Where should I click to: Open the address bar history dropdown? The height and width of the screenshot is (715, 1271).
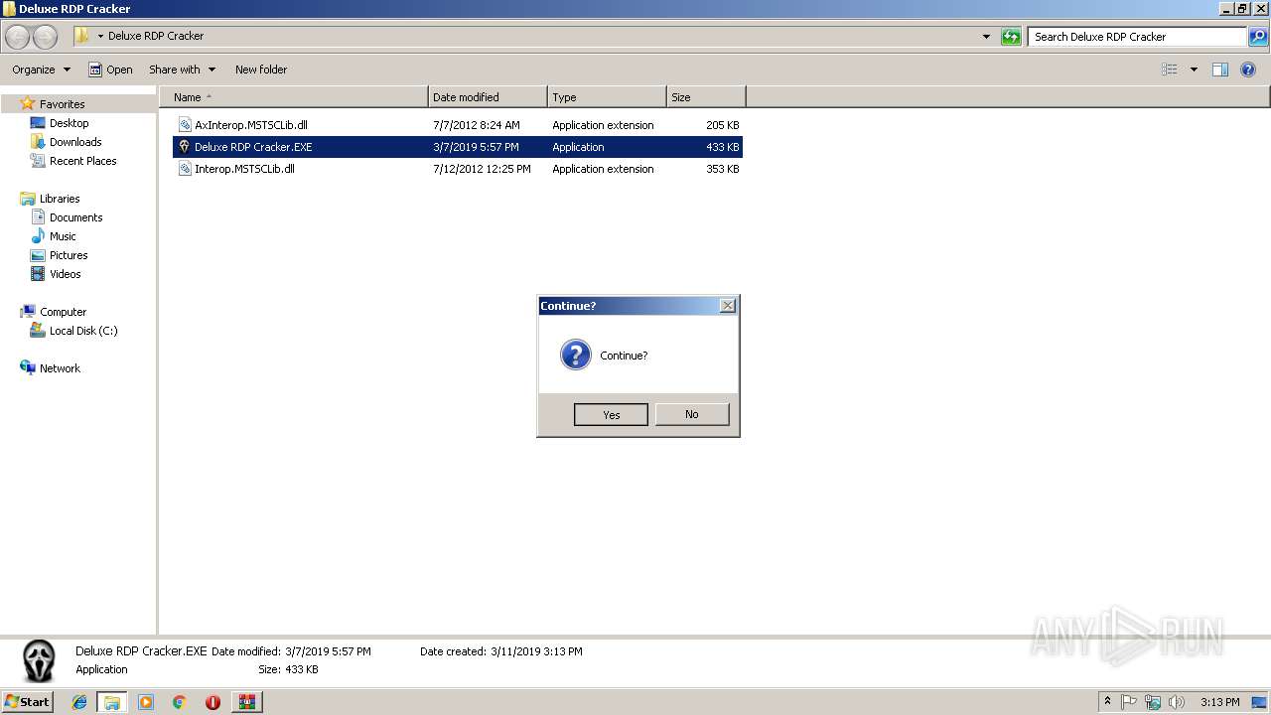(986, 37)
